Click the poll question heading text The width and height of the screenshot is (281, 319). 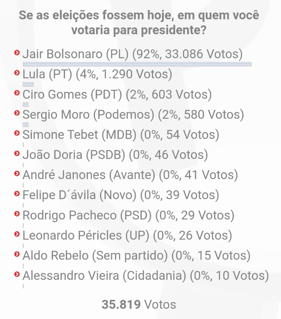[x=139, y=23]
